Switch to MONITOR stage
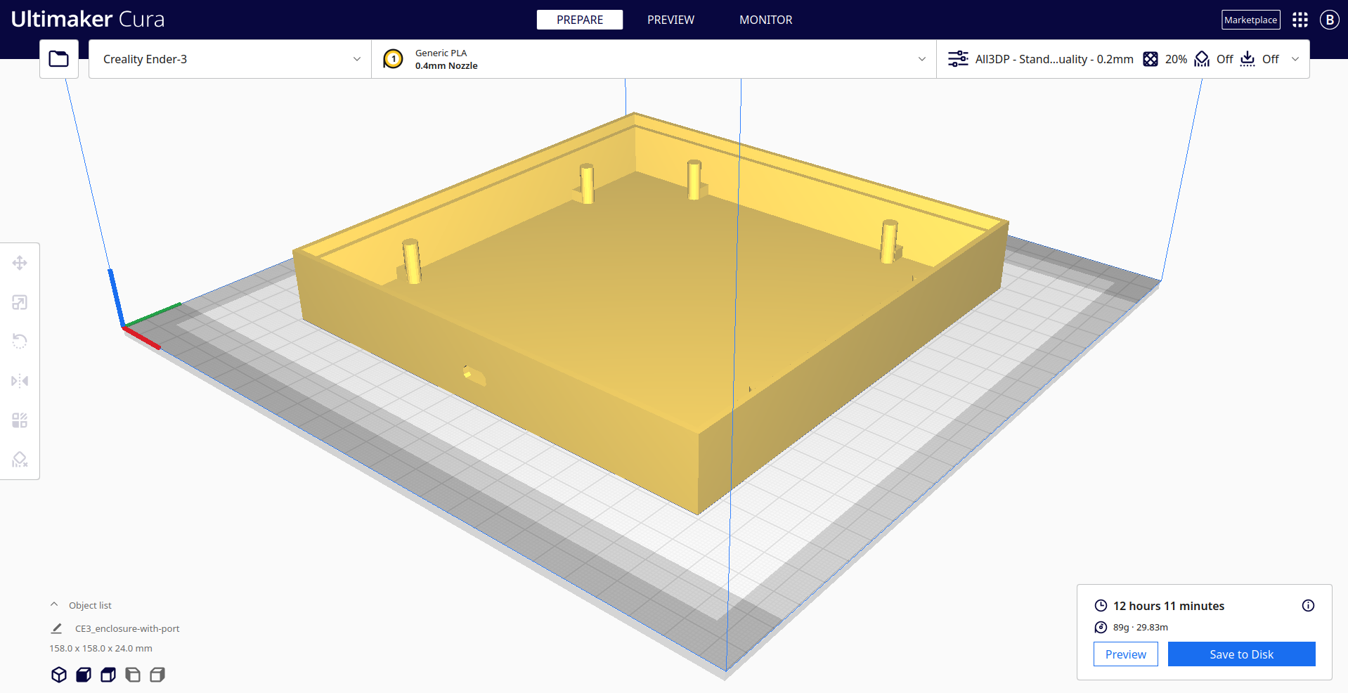The image size is (1348, 693). 765,20
